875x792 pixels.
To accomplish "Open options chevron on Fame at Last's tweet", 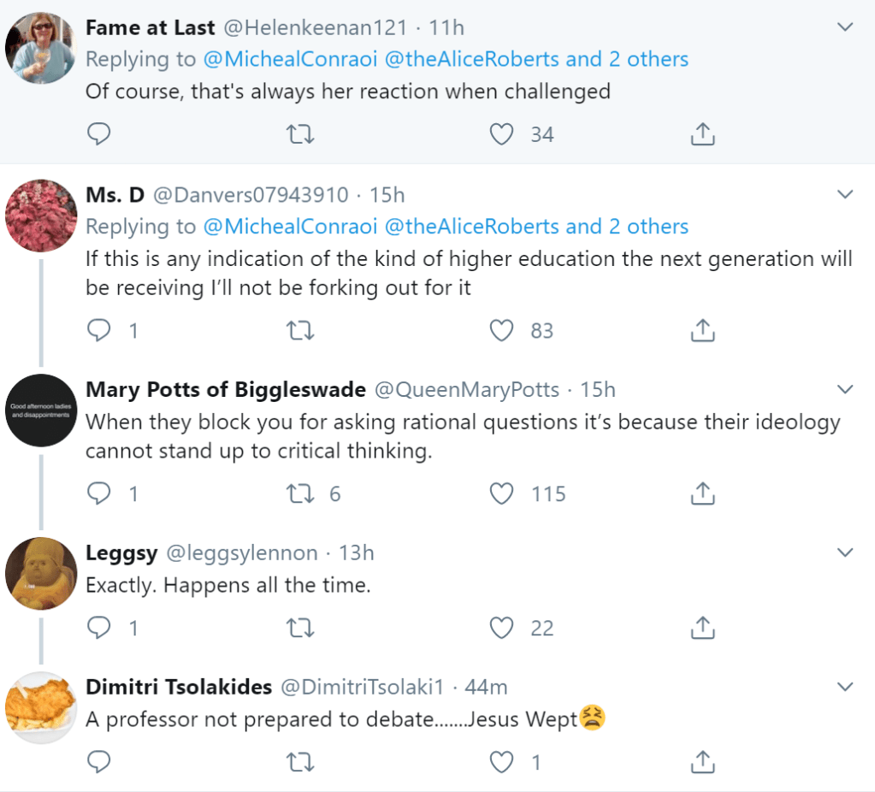I will point(845,27).
